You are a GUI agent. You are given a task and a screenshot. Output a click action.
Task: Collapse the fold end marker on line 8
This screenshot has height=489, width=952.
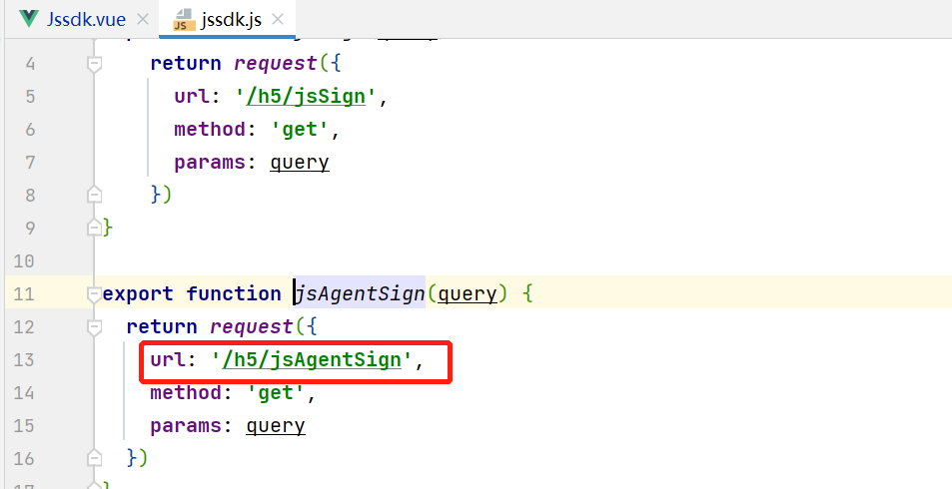click(x=94, y=195)
